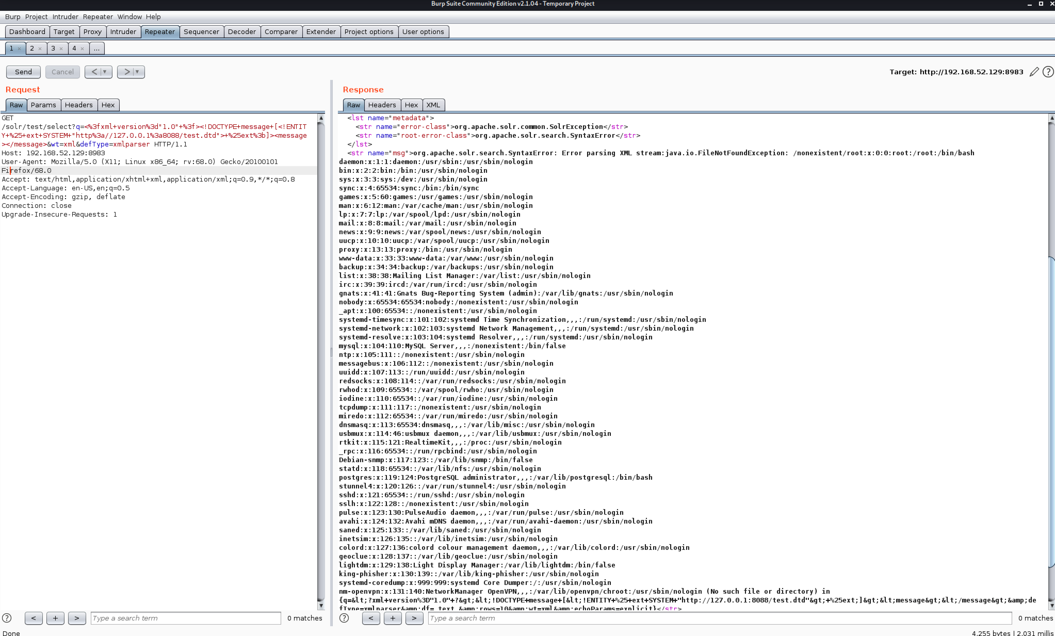Show request Headers view
The image size is (1055, 636).
[x=79, y=105]
